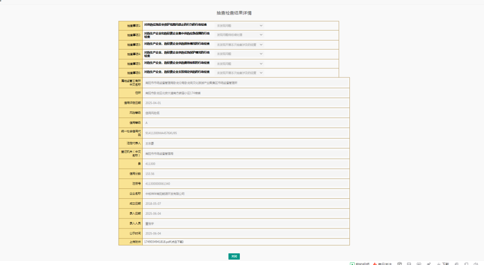Image resolution: width=484 pixels, height=265 pixels.
Task: Click the 成立日期 field showing 2018-05-07
Action: click(x=246, y=203)
